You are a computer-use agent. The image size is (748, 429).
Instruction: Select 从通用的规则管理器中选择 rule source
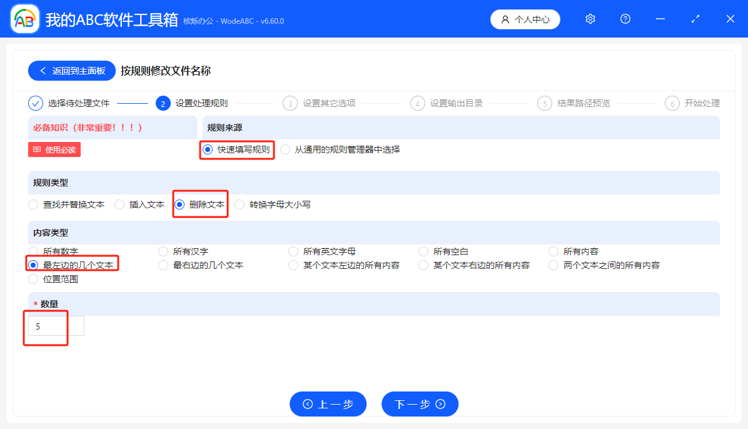pos(285,150)
